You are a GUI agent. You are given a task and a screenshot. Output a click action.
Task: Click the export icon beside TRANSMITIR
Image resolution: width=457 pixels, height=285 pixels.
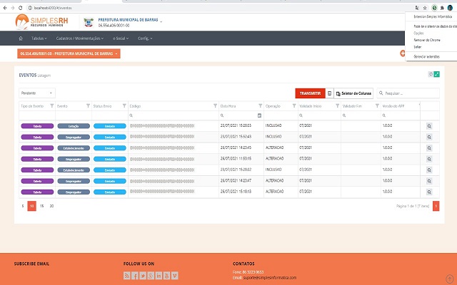point(329,93)
